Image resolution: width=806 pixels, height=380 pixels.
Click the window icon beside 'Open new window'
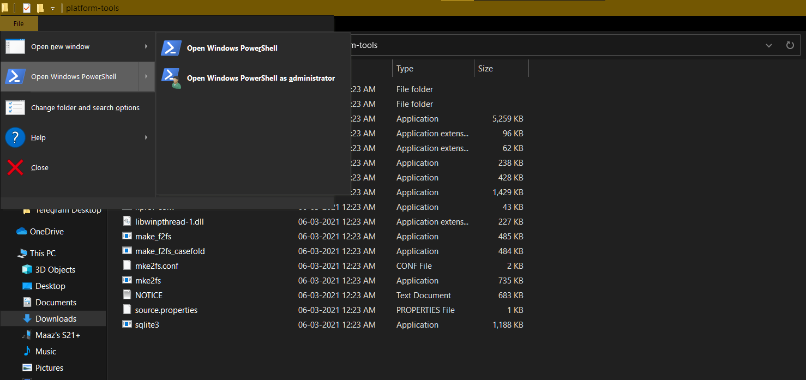(15, 46)
